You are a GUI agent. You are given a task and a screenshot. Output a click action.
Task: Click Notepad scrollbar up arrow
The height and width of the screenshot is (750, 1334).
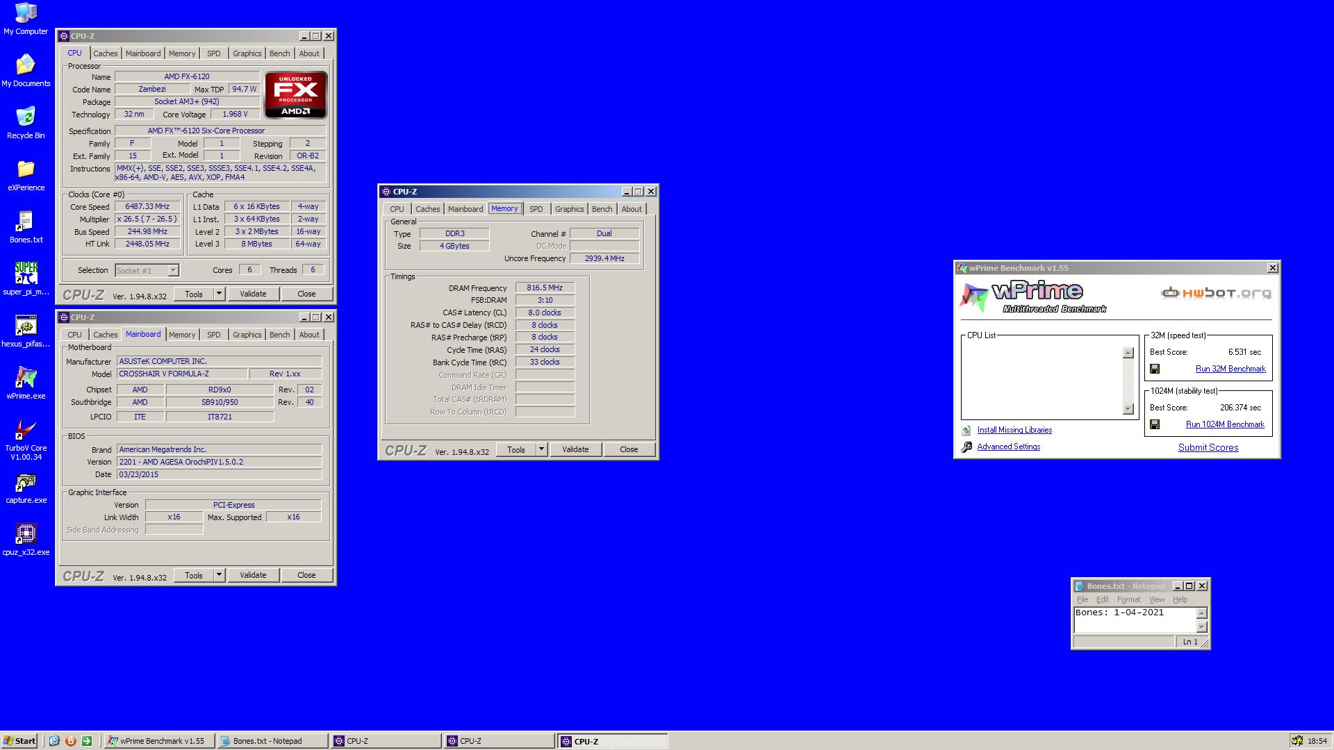coord(1202,613)
